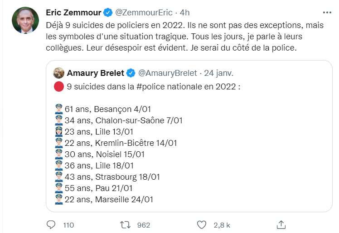Open Amaury Brelet's small avatar

coord(58,73)
